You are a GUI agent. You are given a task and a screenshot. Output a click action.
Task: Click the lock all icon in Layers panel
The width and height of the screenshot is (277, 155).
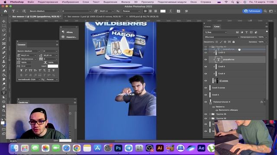234,42
